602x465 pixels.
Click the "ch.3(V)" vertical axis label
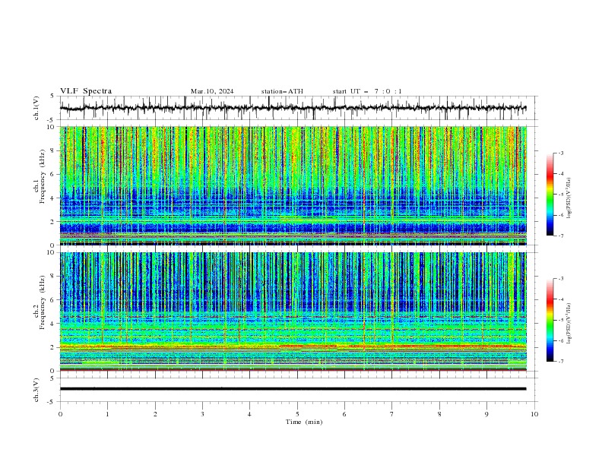pyautogui.click(x=36, y=390)
